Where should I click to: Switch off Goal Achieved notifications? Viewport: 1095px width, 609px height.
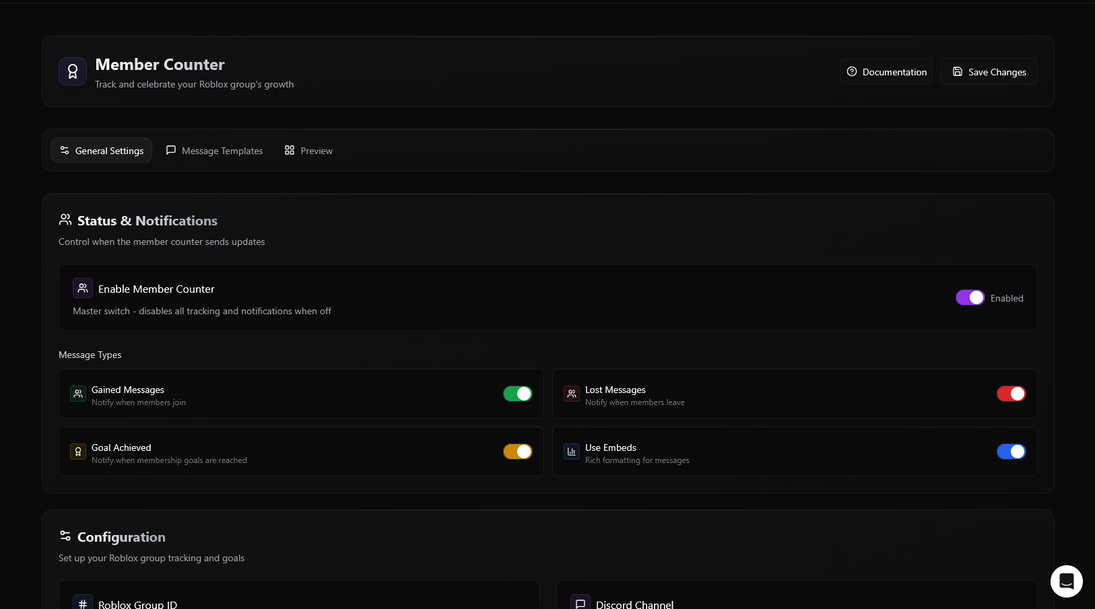click(x=517, y=452)
